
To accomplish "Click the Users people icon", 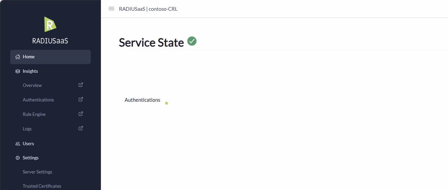I will pos(18,144).
